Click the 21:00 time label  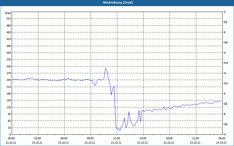[x=196, y=138]
